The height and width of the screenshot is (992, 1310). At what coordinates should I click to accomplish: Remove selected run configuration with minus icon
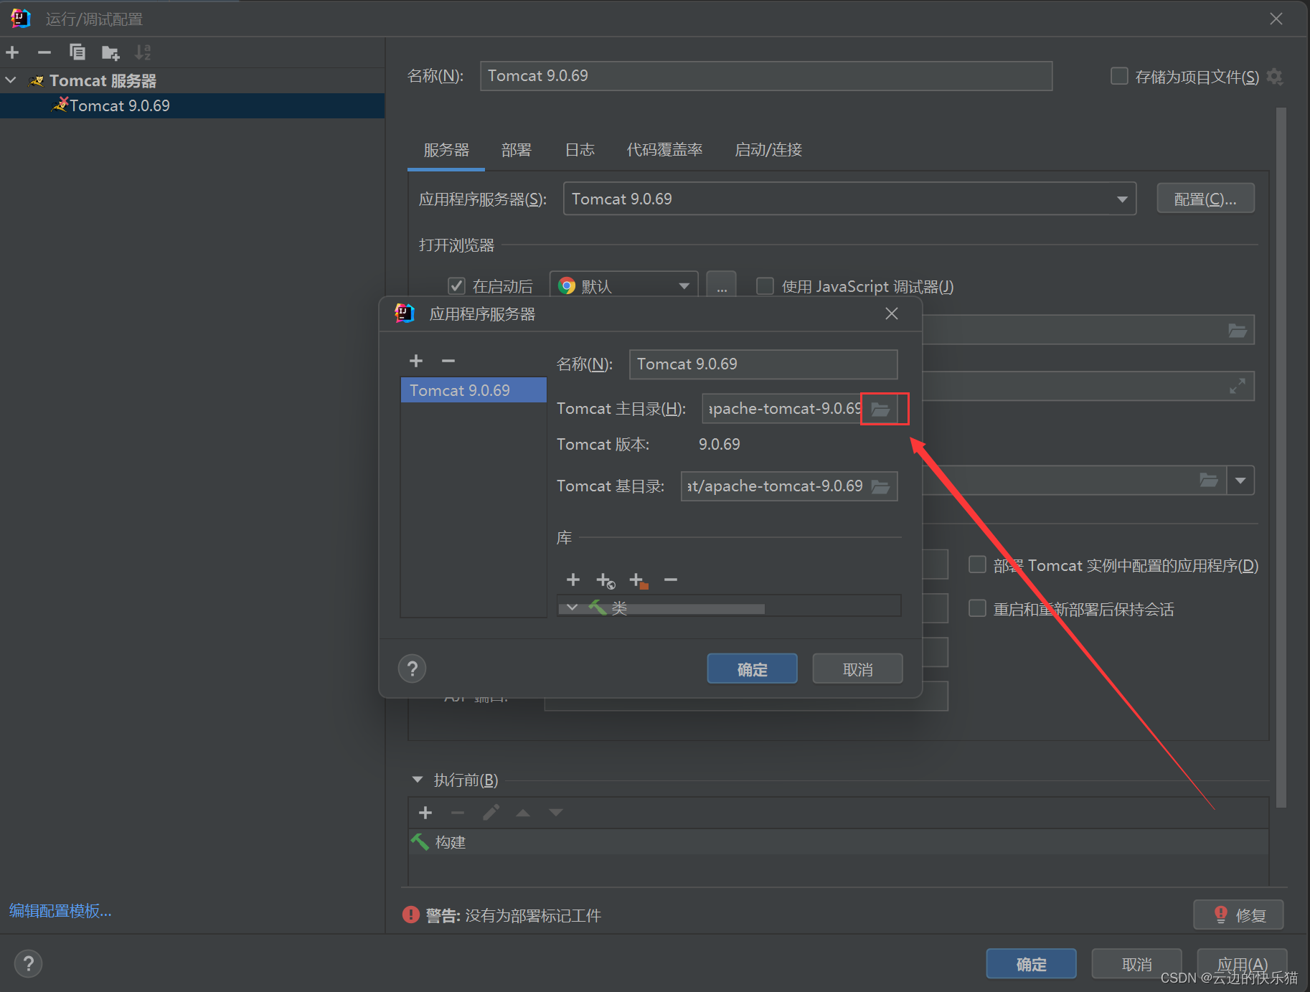[x=44, y=52]
